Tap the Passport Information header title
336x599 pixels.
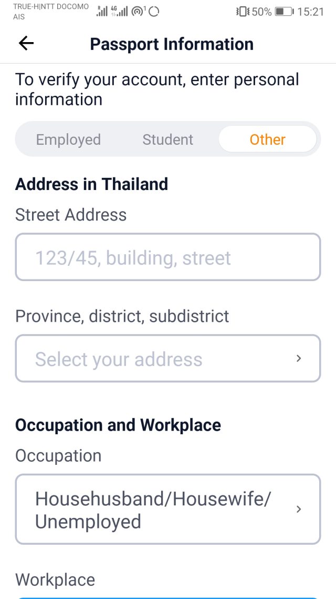coord(172,44)
